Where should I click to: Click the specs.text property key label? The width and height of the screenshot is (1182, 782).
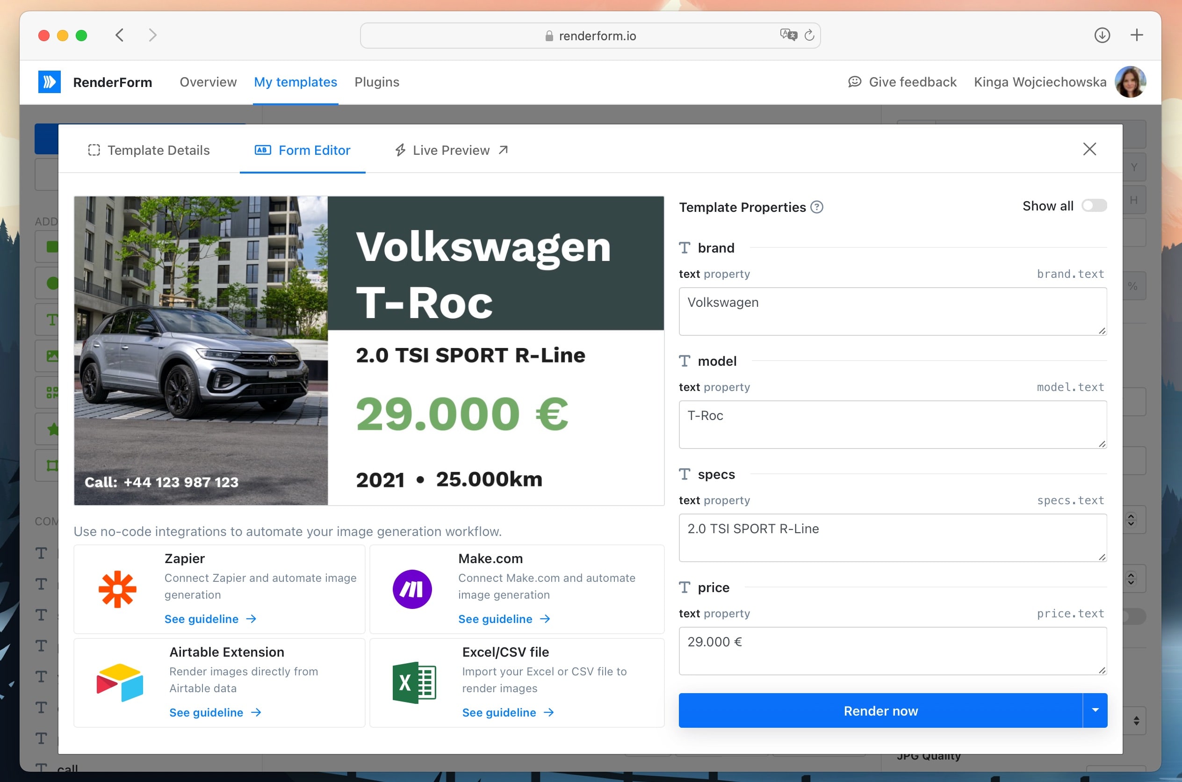[1070, 500]
